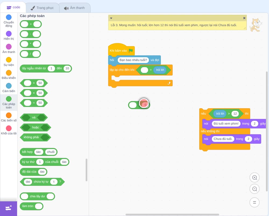269x216 pixels.
Task: Zoom out of the workspace
Action: (x=254, y=189)
